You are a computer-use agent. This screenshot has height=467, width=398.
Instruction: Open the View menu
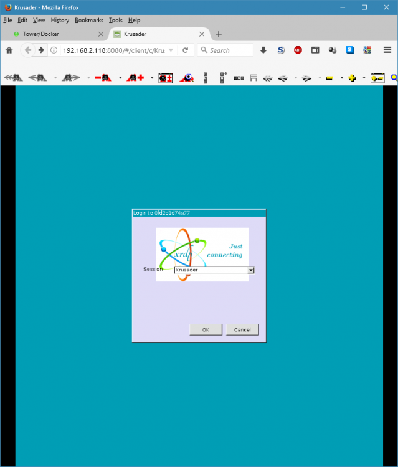(39, 20)
